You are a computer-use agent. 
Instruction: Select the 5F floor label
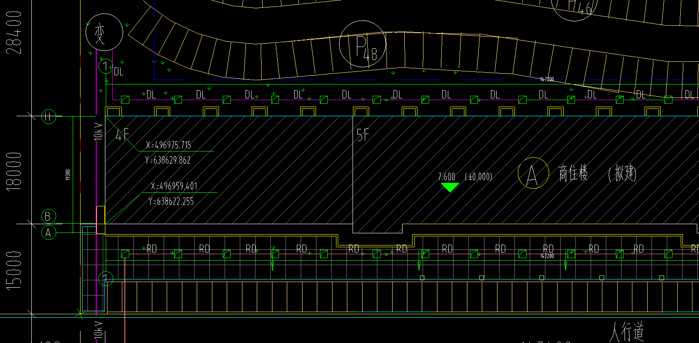point(363,135)
